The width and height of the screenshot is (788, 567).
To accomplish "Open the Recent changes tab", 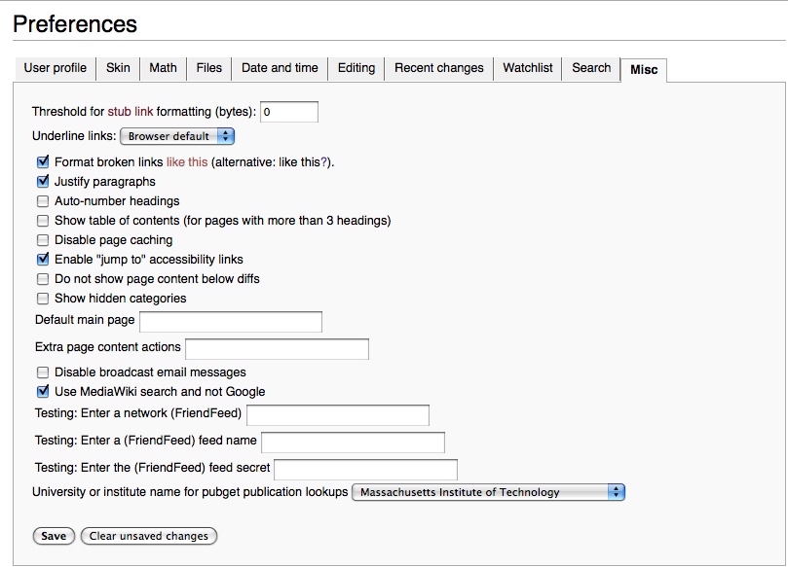I will point(438,68).
